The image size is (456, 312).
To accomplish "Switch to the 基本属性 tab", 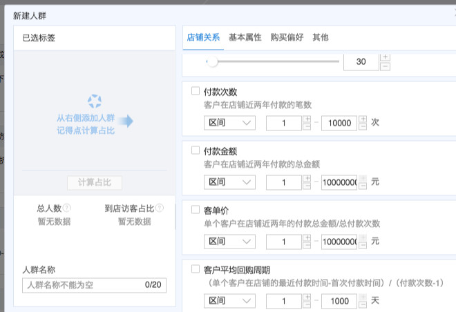I will (x=245, y=37).
